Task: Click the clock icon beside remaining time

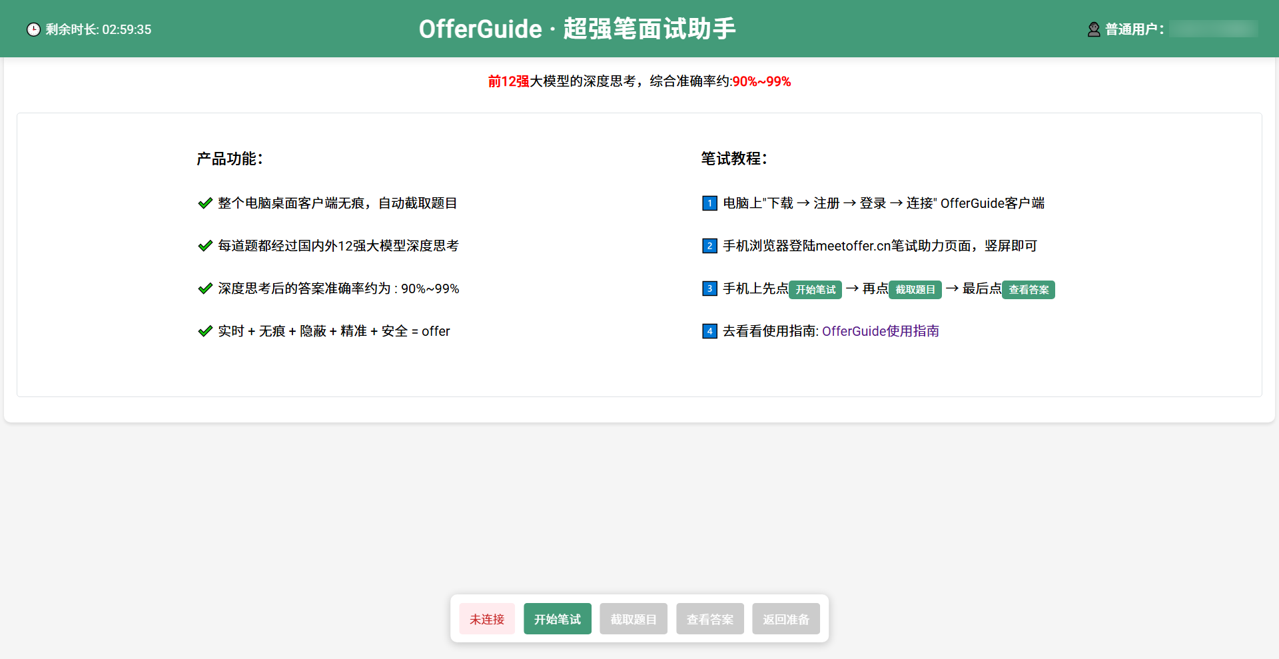Action: point(33,29)
